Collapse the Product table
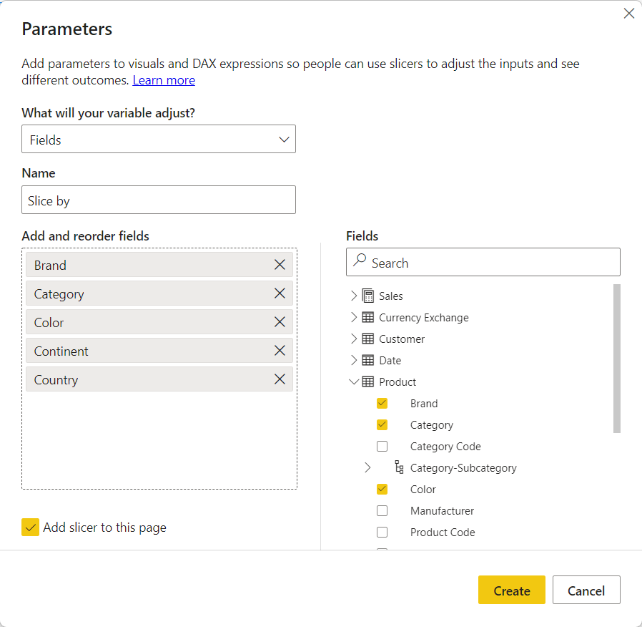 click(x=353, y=382)
